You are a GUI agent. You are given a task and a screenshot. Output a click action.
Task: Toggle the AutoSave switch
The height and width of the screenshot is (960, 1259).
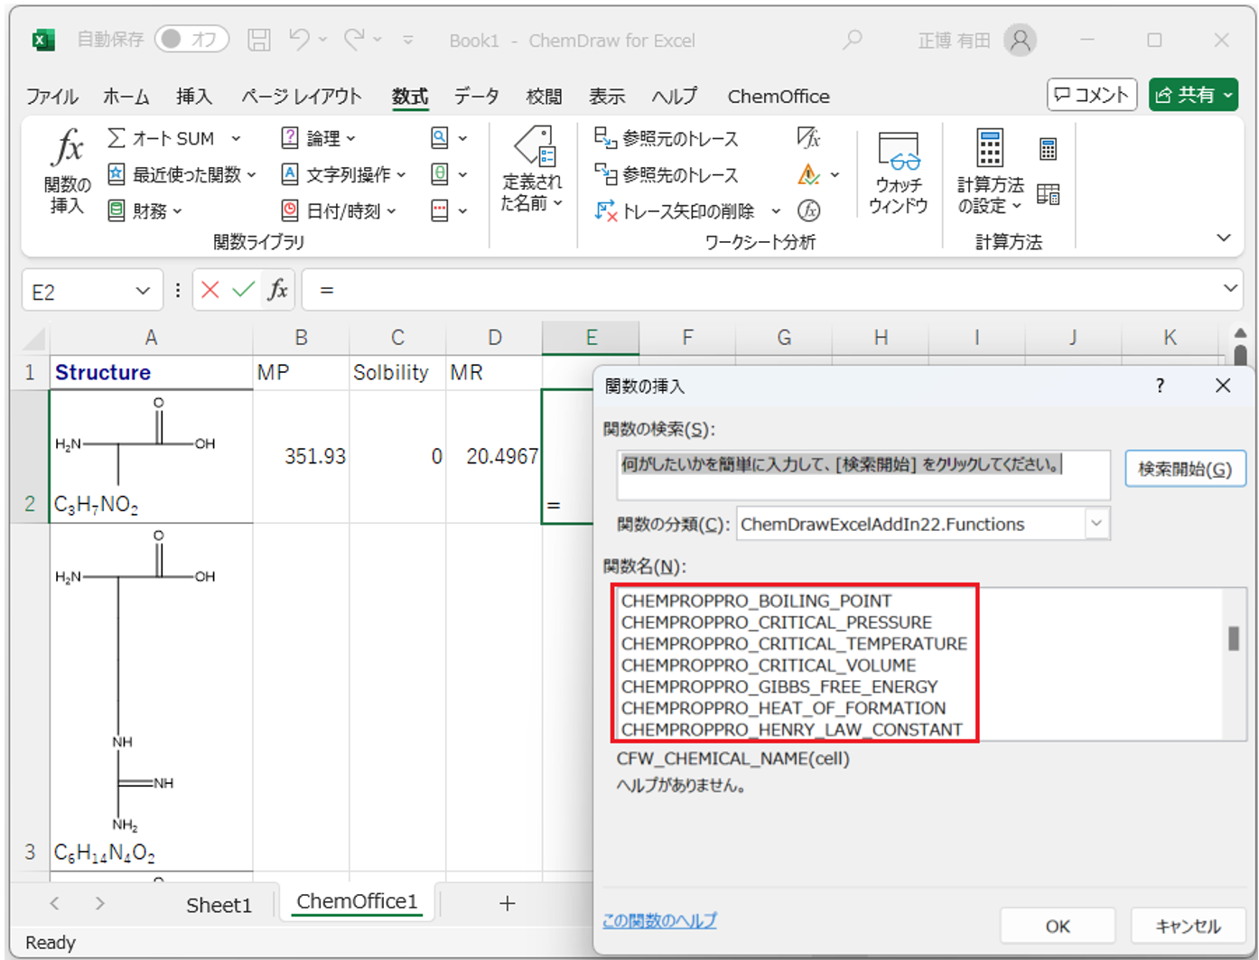coord(191,40)
